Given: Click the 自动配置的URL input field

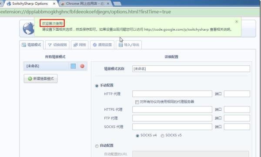Looking at the screenshot, I should 191,154.
